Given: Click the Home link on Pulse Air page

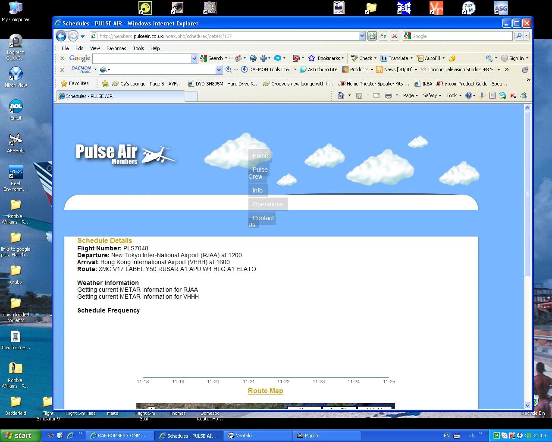Looking at the screenshot, I should click(x=260, y=156).
